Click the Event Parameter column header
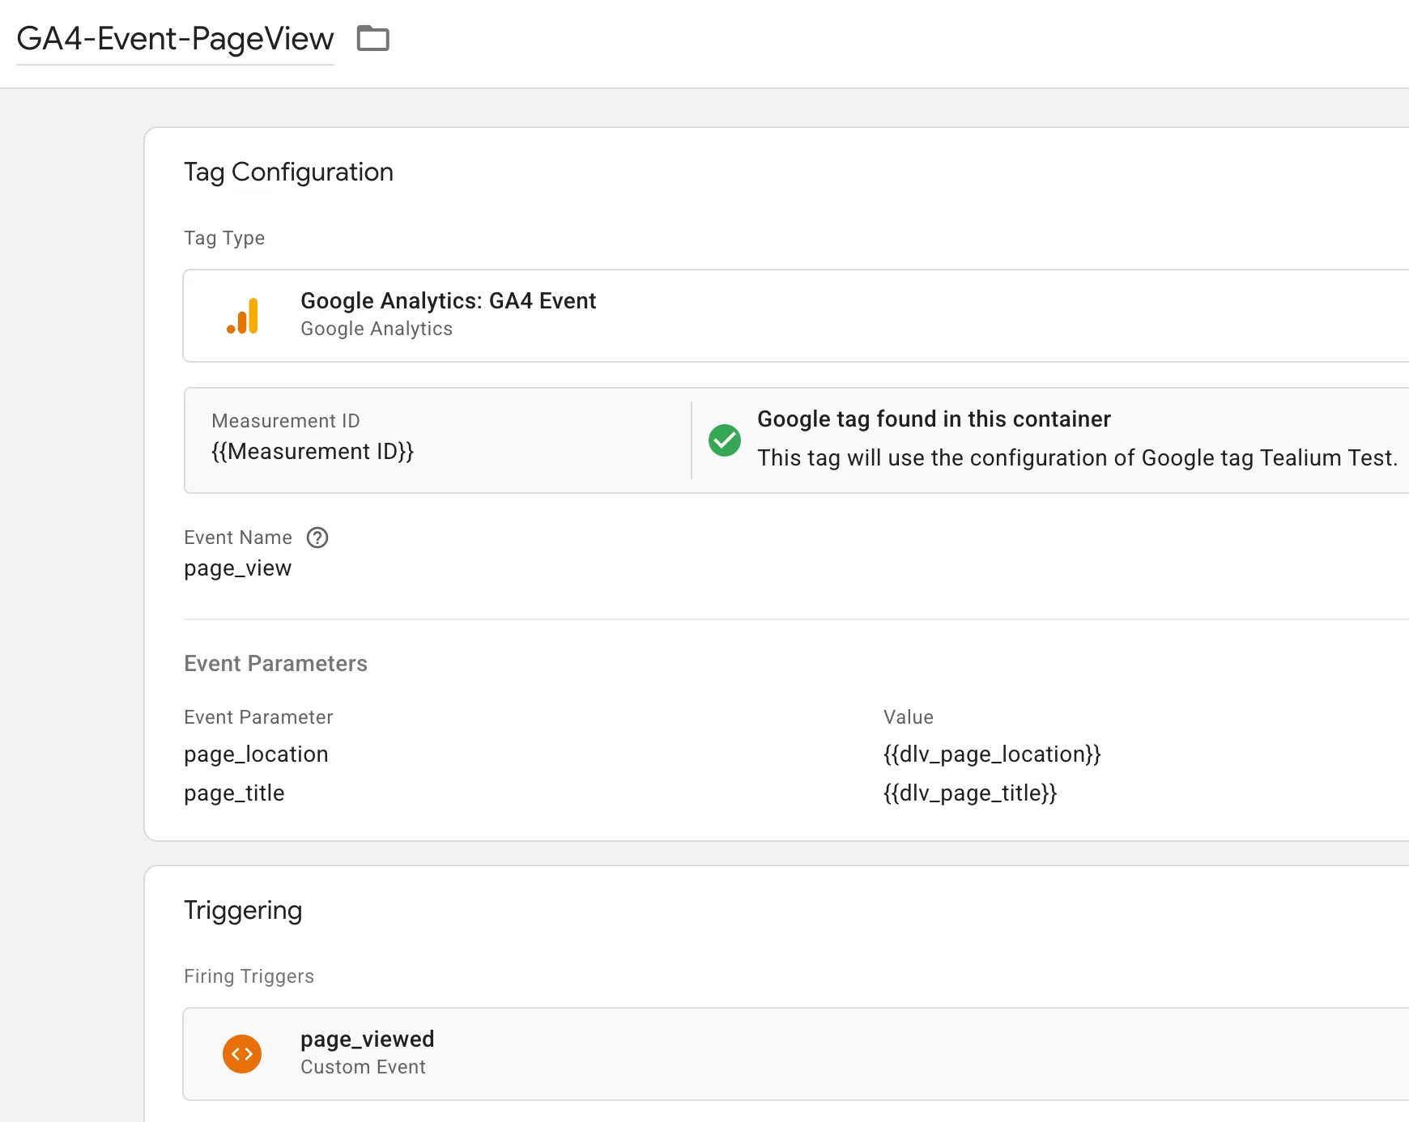 [258, 717]
